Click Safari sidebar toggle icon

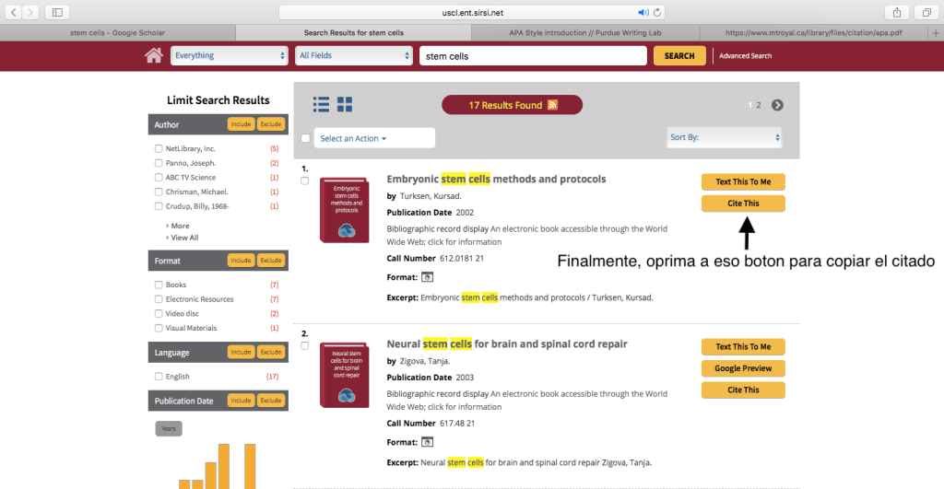point(57,12)
